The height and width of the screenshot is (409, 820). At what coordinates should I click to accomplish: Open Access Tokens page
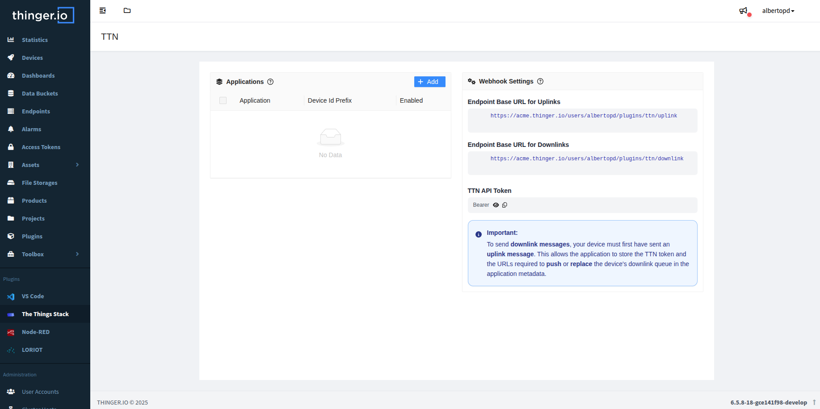(45, 147)
